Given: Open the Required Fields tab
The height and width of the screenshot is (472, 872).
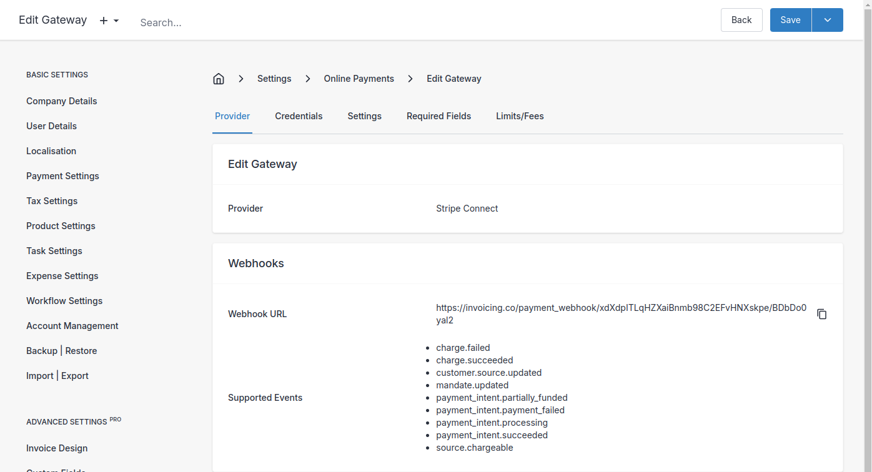Looking at the screenshot, I should 438,116.
